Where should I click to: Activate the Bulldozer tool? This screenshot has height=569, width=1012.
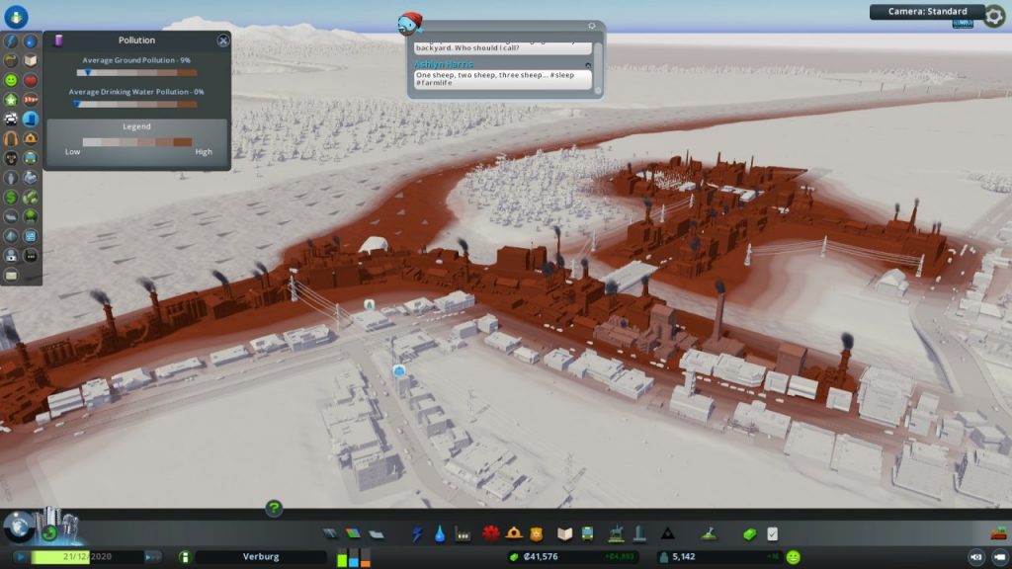click(998, 533)
